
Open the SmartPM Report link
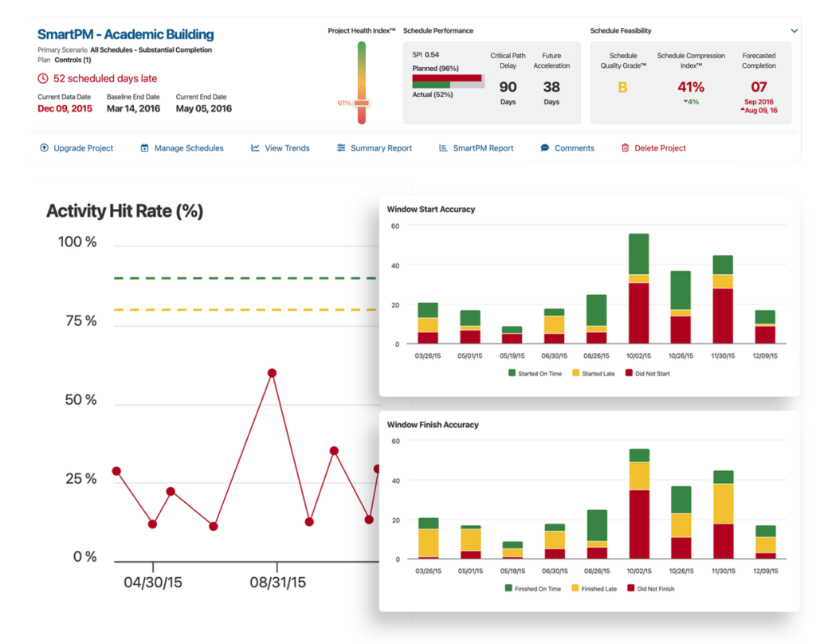483,148
